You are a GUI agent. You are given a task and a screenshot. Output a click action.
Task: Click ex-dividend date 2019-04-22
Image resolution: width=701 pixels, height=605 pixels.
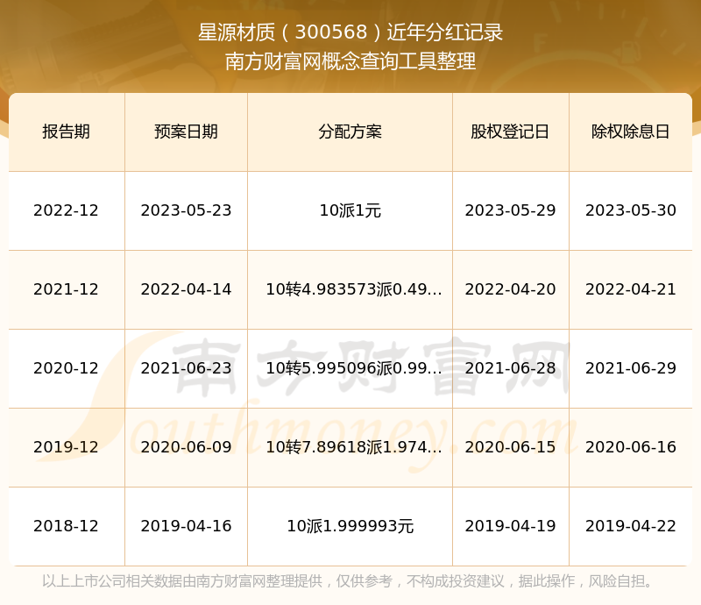pos(630,526)
